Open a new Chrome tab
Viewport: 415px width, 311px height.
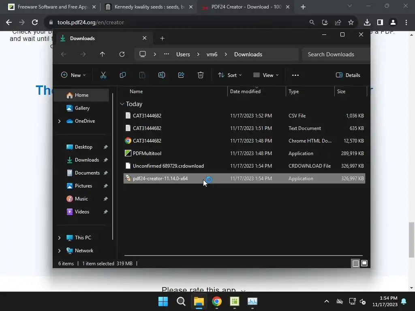(x=303, y=7)
